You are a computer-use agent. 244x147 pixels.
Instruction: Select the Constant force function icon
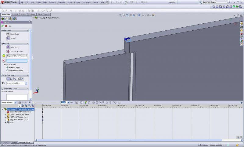[8, 79]
